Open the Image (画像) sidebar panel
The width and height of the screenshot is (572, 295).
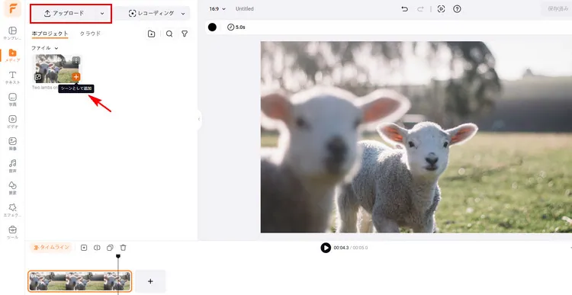pyautogui.click(x=12, y=144)
